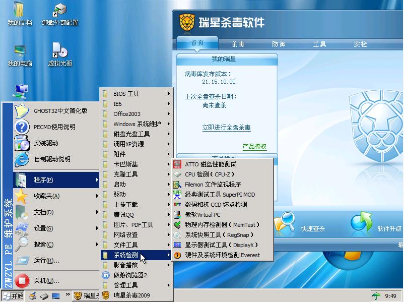Click the 微软Virtual PC icon
Screen dimensions: 404x302
pyautogui.click(x=177, y=215)
